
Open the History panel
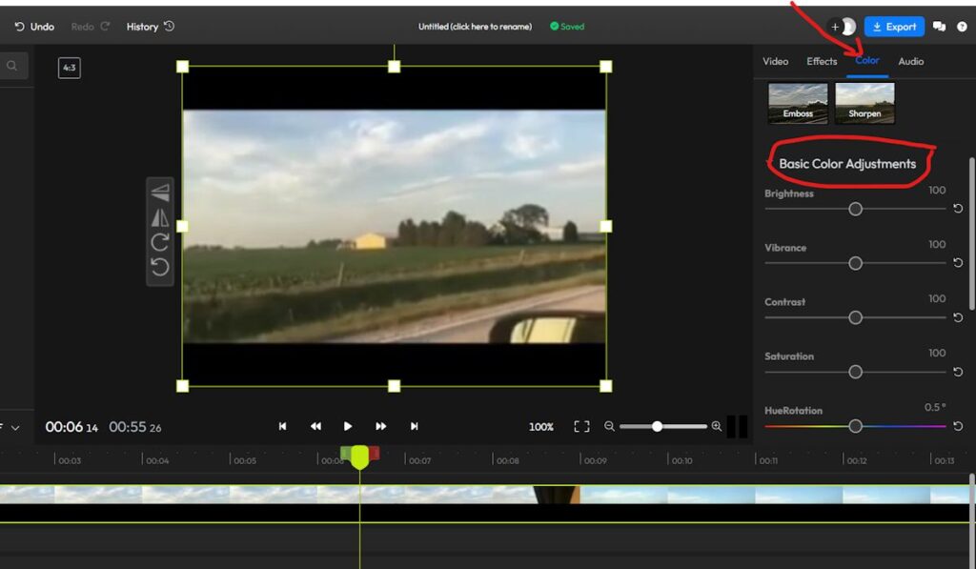point(150,27)
